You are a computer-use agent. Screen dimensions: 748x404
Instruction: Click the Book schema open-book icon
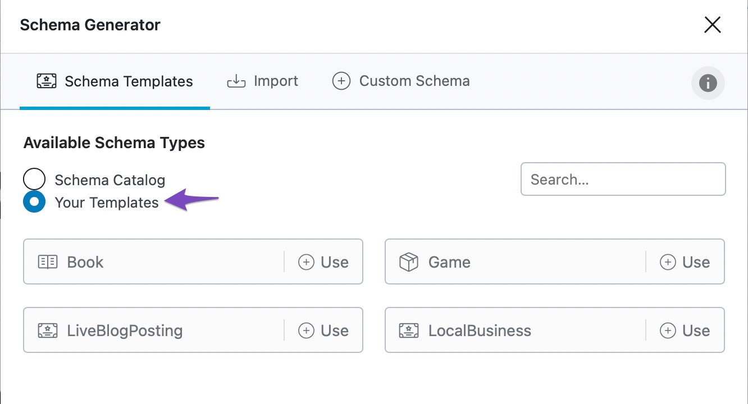point(48,262)
